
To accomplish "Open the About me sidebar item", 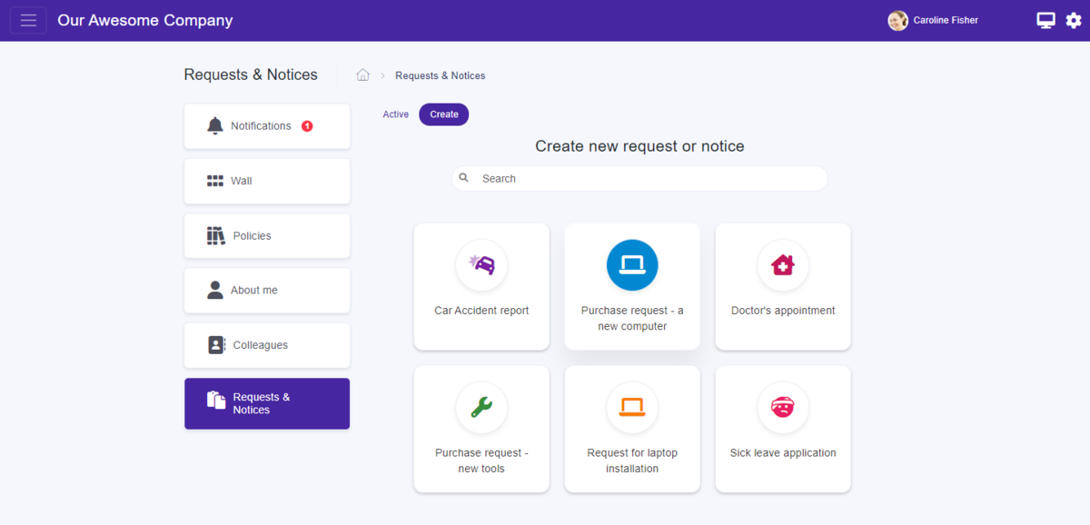I will click(x=267, y=291).
